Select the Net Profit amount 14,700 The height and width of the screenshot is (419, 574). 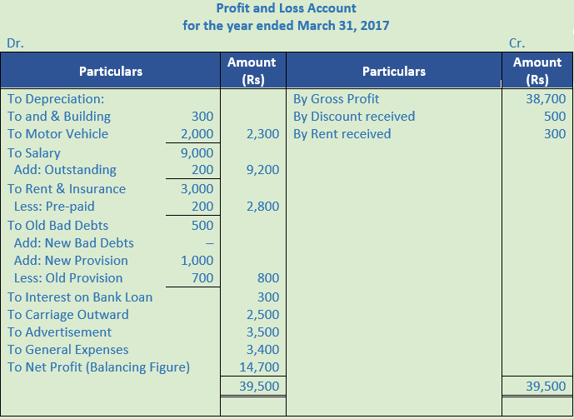pyautogui.click(x=262, y=367)
